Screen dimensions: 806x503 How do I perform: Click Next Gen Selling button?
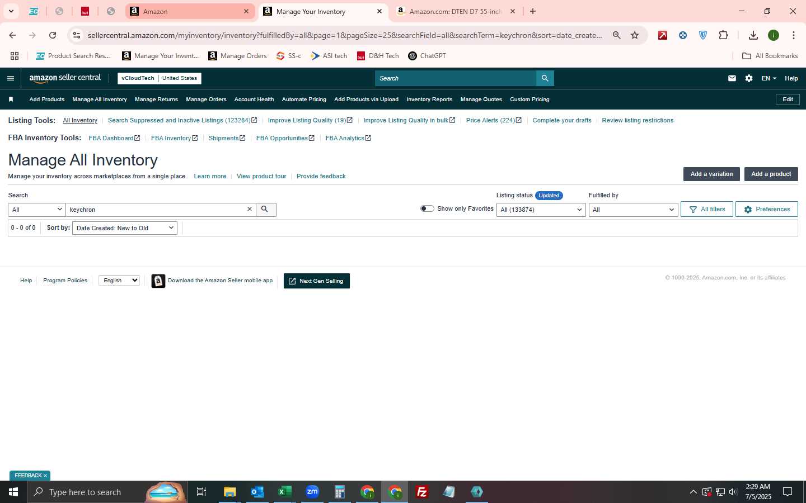317,281
